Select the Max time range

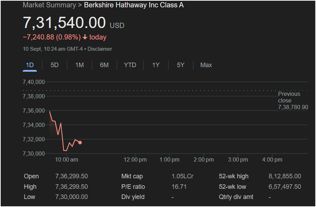pos(206,65)
